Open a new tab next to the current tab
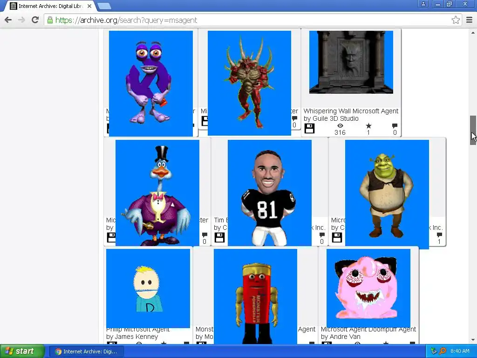The height and width of the screenshot is (358, 477). point(104,6)
